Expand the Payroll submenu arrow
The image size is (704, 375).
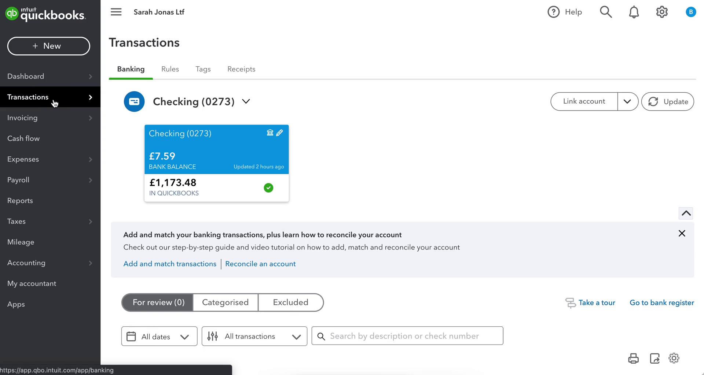click(x=90, y=180)
